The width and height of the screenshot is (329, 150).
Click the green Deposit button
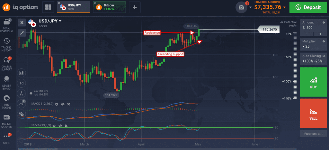point(308,7)
